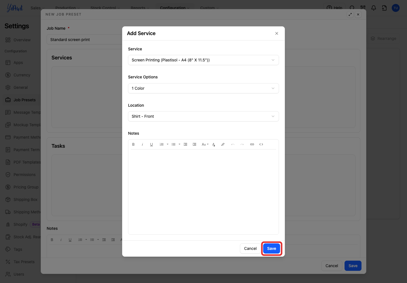
Task: Increase indent in Add Service notes toolbar
Action: [194, 144]
